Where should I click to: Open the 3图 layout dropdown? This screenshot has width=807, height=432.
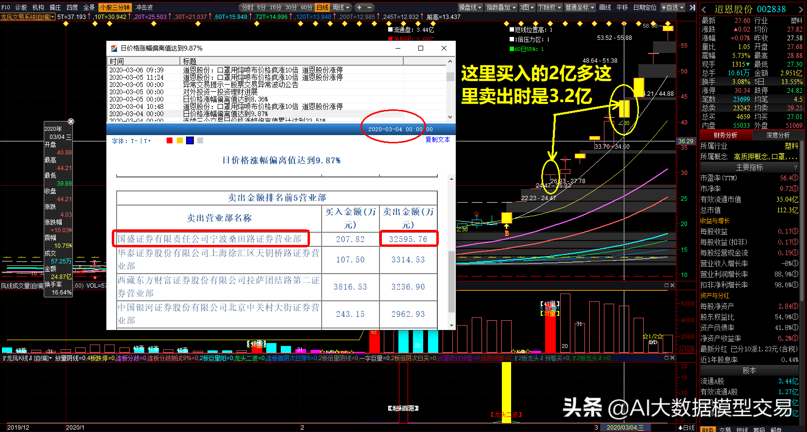tap(527, 7)
